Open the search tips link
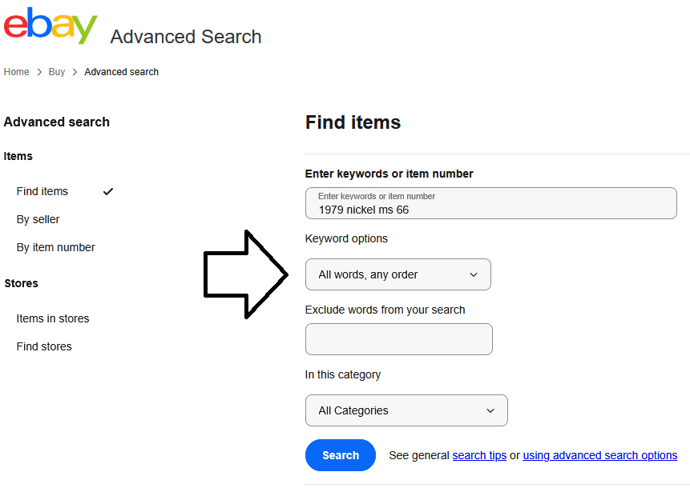This screenshot has width=690, height=496. (x=479, y=455)
